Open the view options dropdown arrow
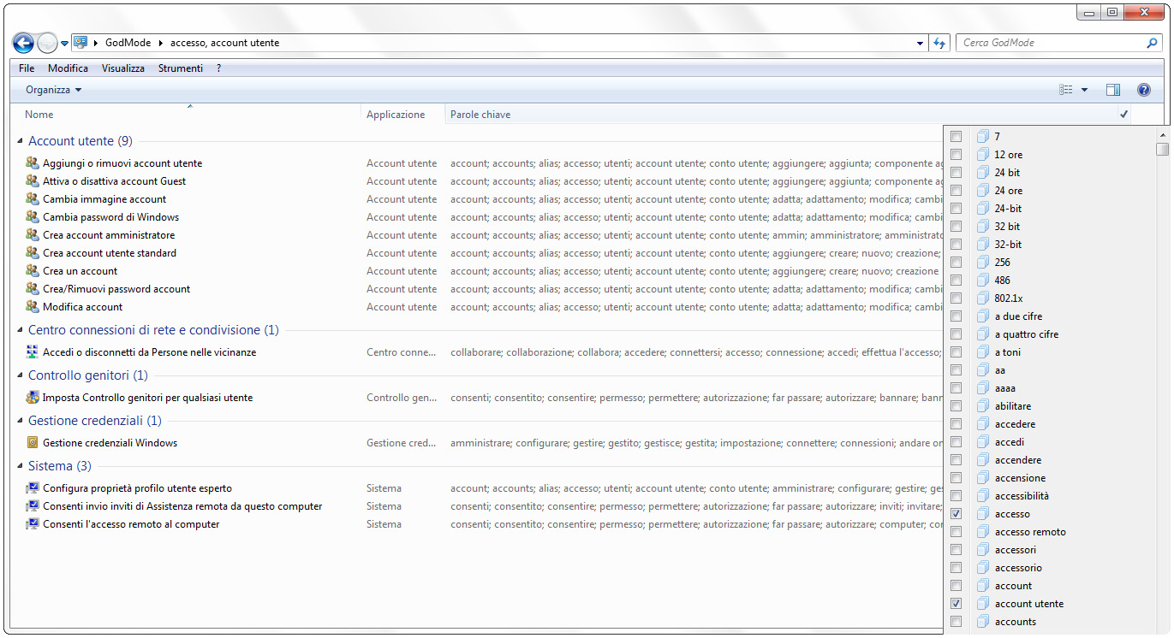1174x638 pixels. [x=1084, y=90]
